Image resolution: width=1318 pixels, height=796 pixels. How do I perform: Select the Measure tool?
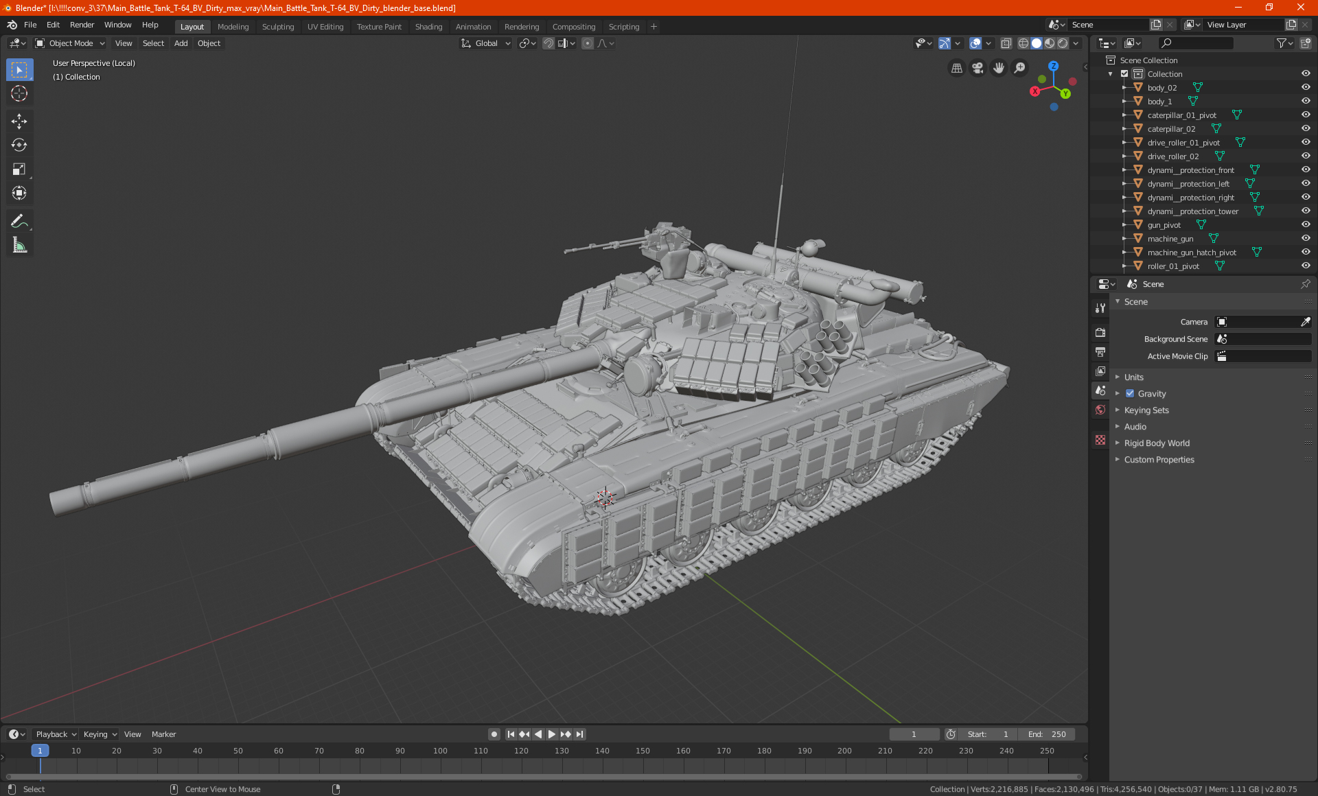click(x=19, y=245)
